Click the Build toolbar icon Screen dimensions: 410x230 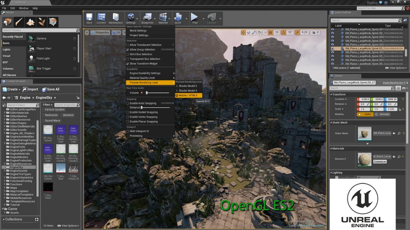pos(178,18)
